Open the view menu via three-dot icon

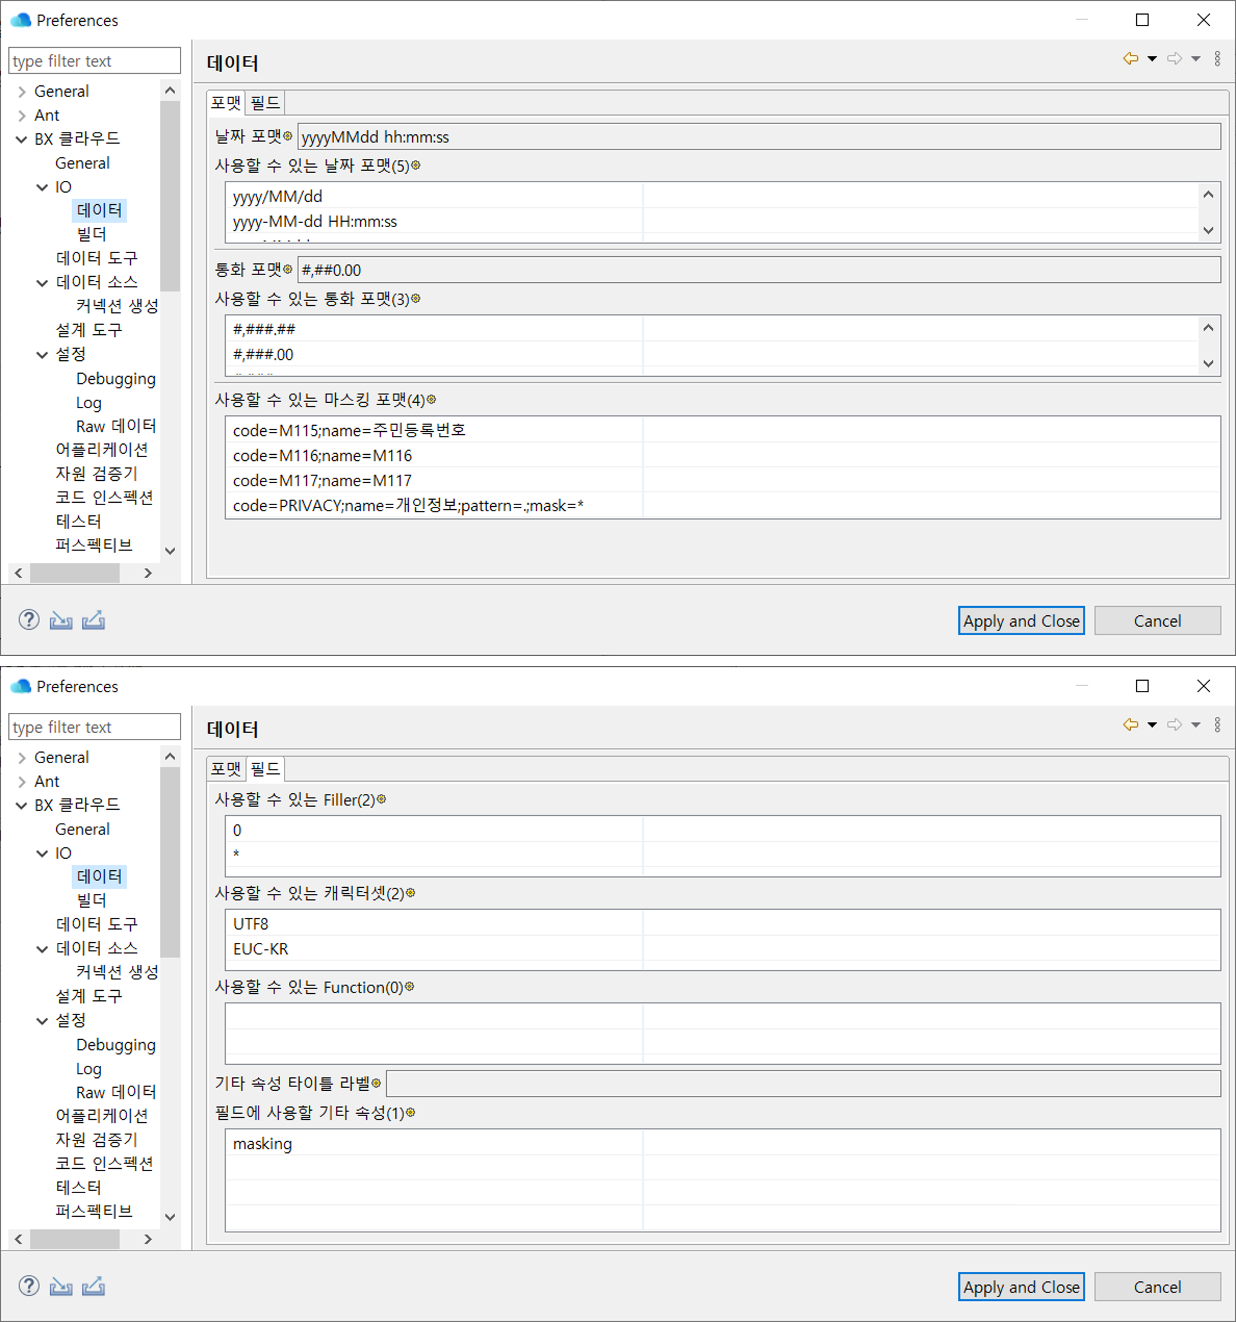pyautogui.click(x=1218, y=59)
